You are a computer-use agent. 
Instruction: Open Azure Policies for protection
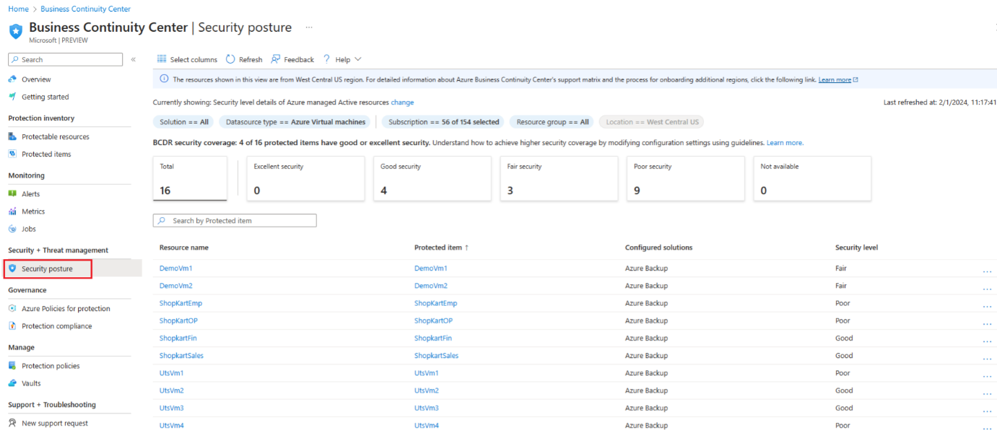coord(13,308)
